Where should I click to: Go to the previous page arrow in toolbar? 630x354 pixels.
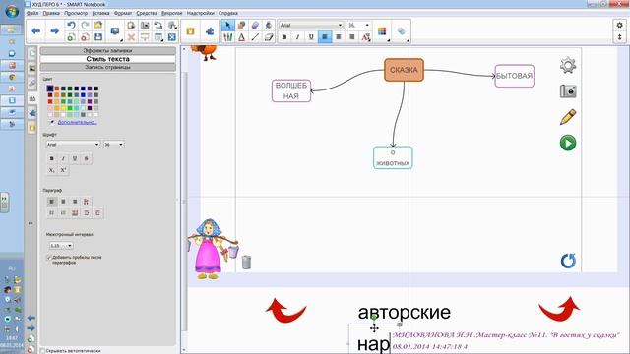click(36, 30)
